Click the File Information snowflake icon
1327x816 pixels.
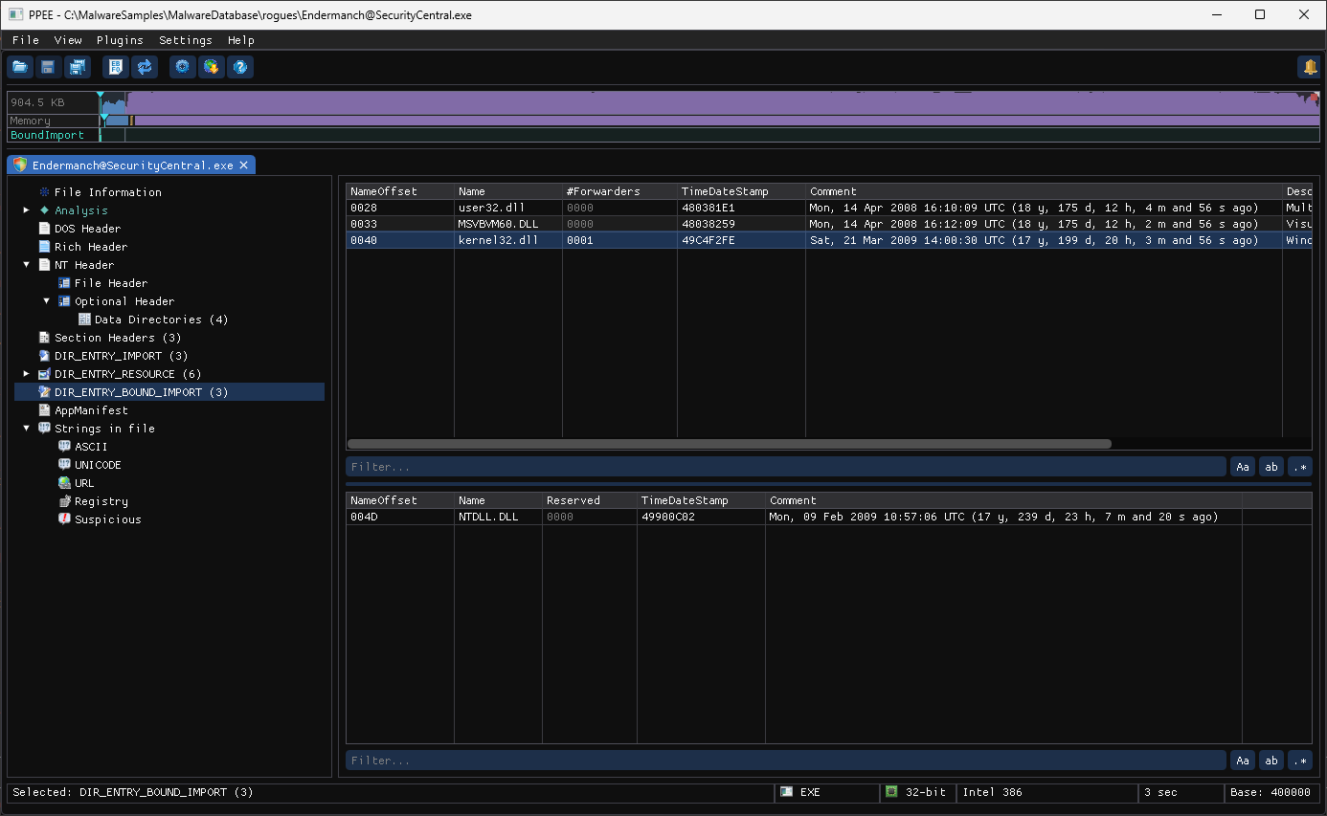point(44,192)
